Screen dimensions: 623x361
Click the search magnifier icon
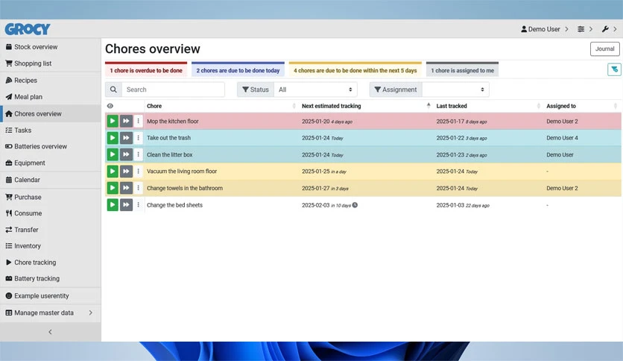[x=113, y=90]
